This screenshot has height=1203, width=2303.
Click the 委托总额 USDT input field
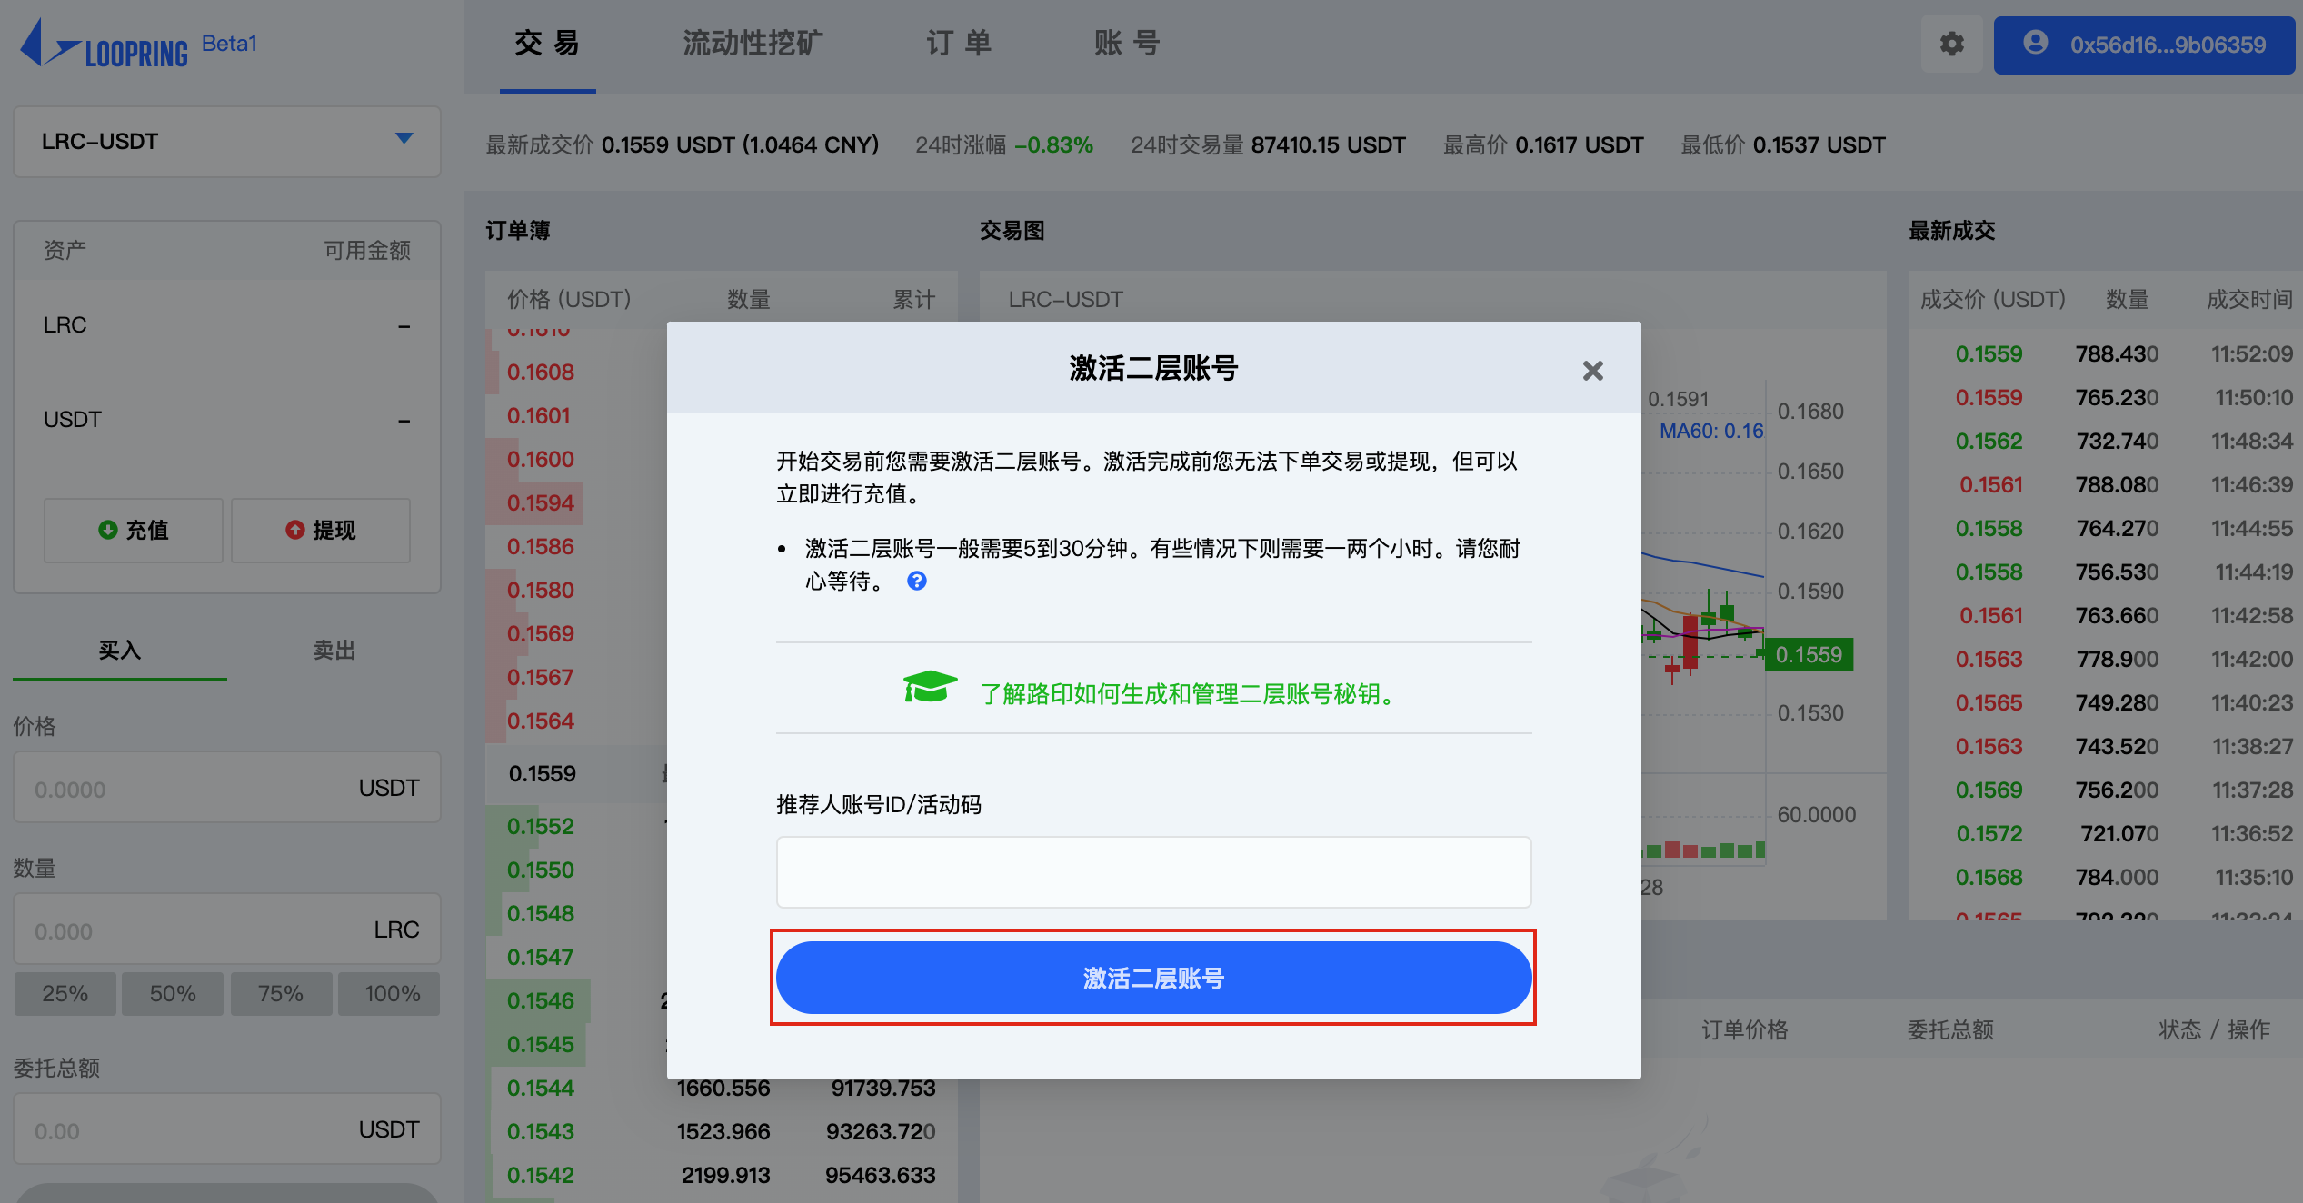tap(227, 1128)
